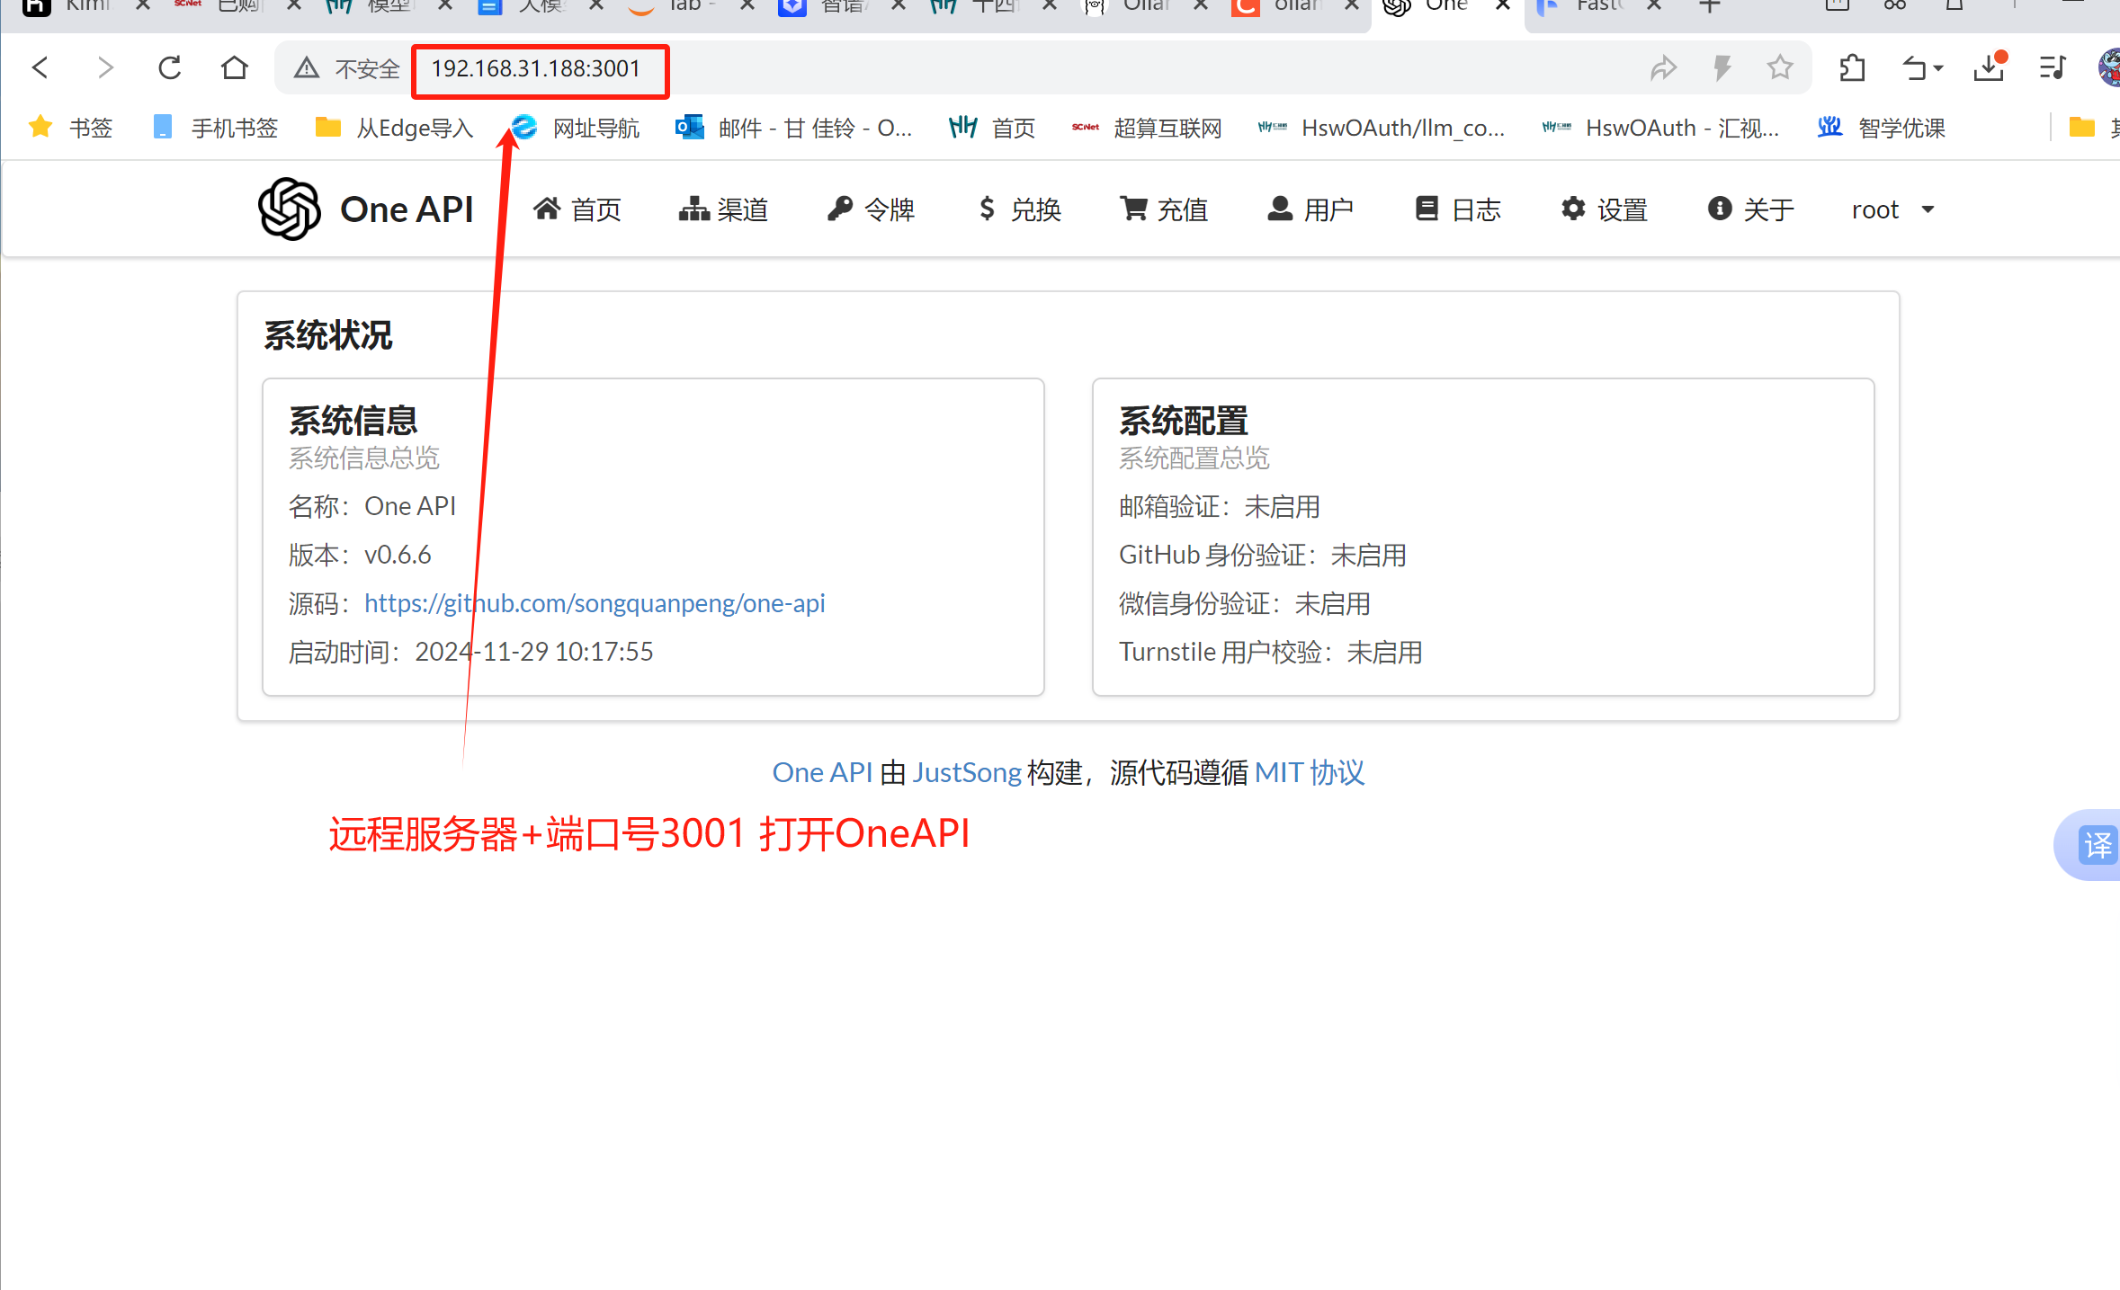2120x1290 pixels.
Task: Open the Outlook 邮件 bookmark
Action: pos(794,128)
